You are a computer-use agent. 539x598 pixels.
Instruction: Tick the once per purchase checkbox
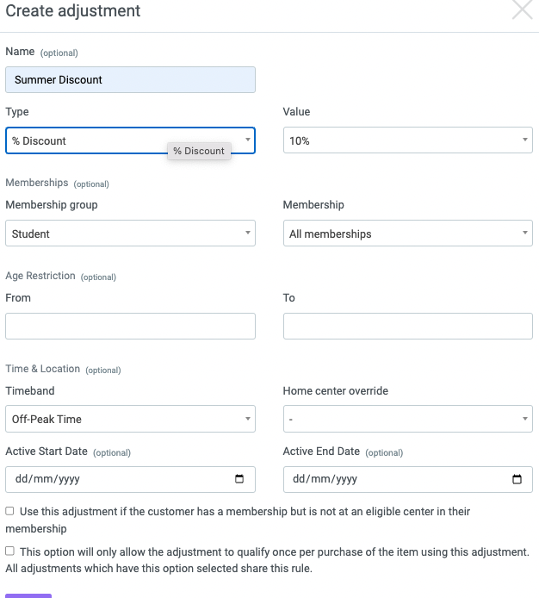9,551
